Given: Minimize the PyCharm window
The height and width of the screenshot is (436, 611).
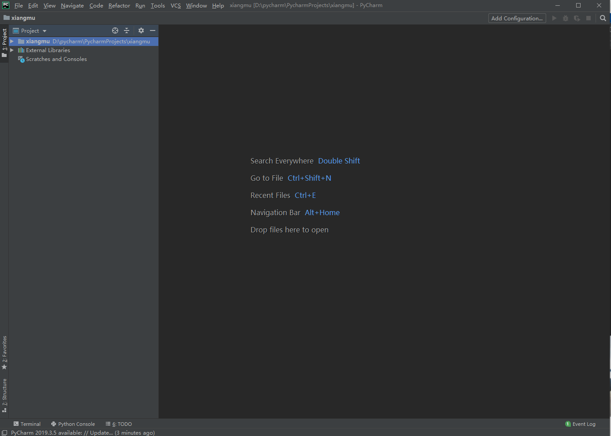Looking at the screenshot, I should [x=558, y=5].
